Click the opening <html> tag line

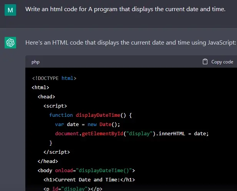point(40,88)
